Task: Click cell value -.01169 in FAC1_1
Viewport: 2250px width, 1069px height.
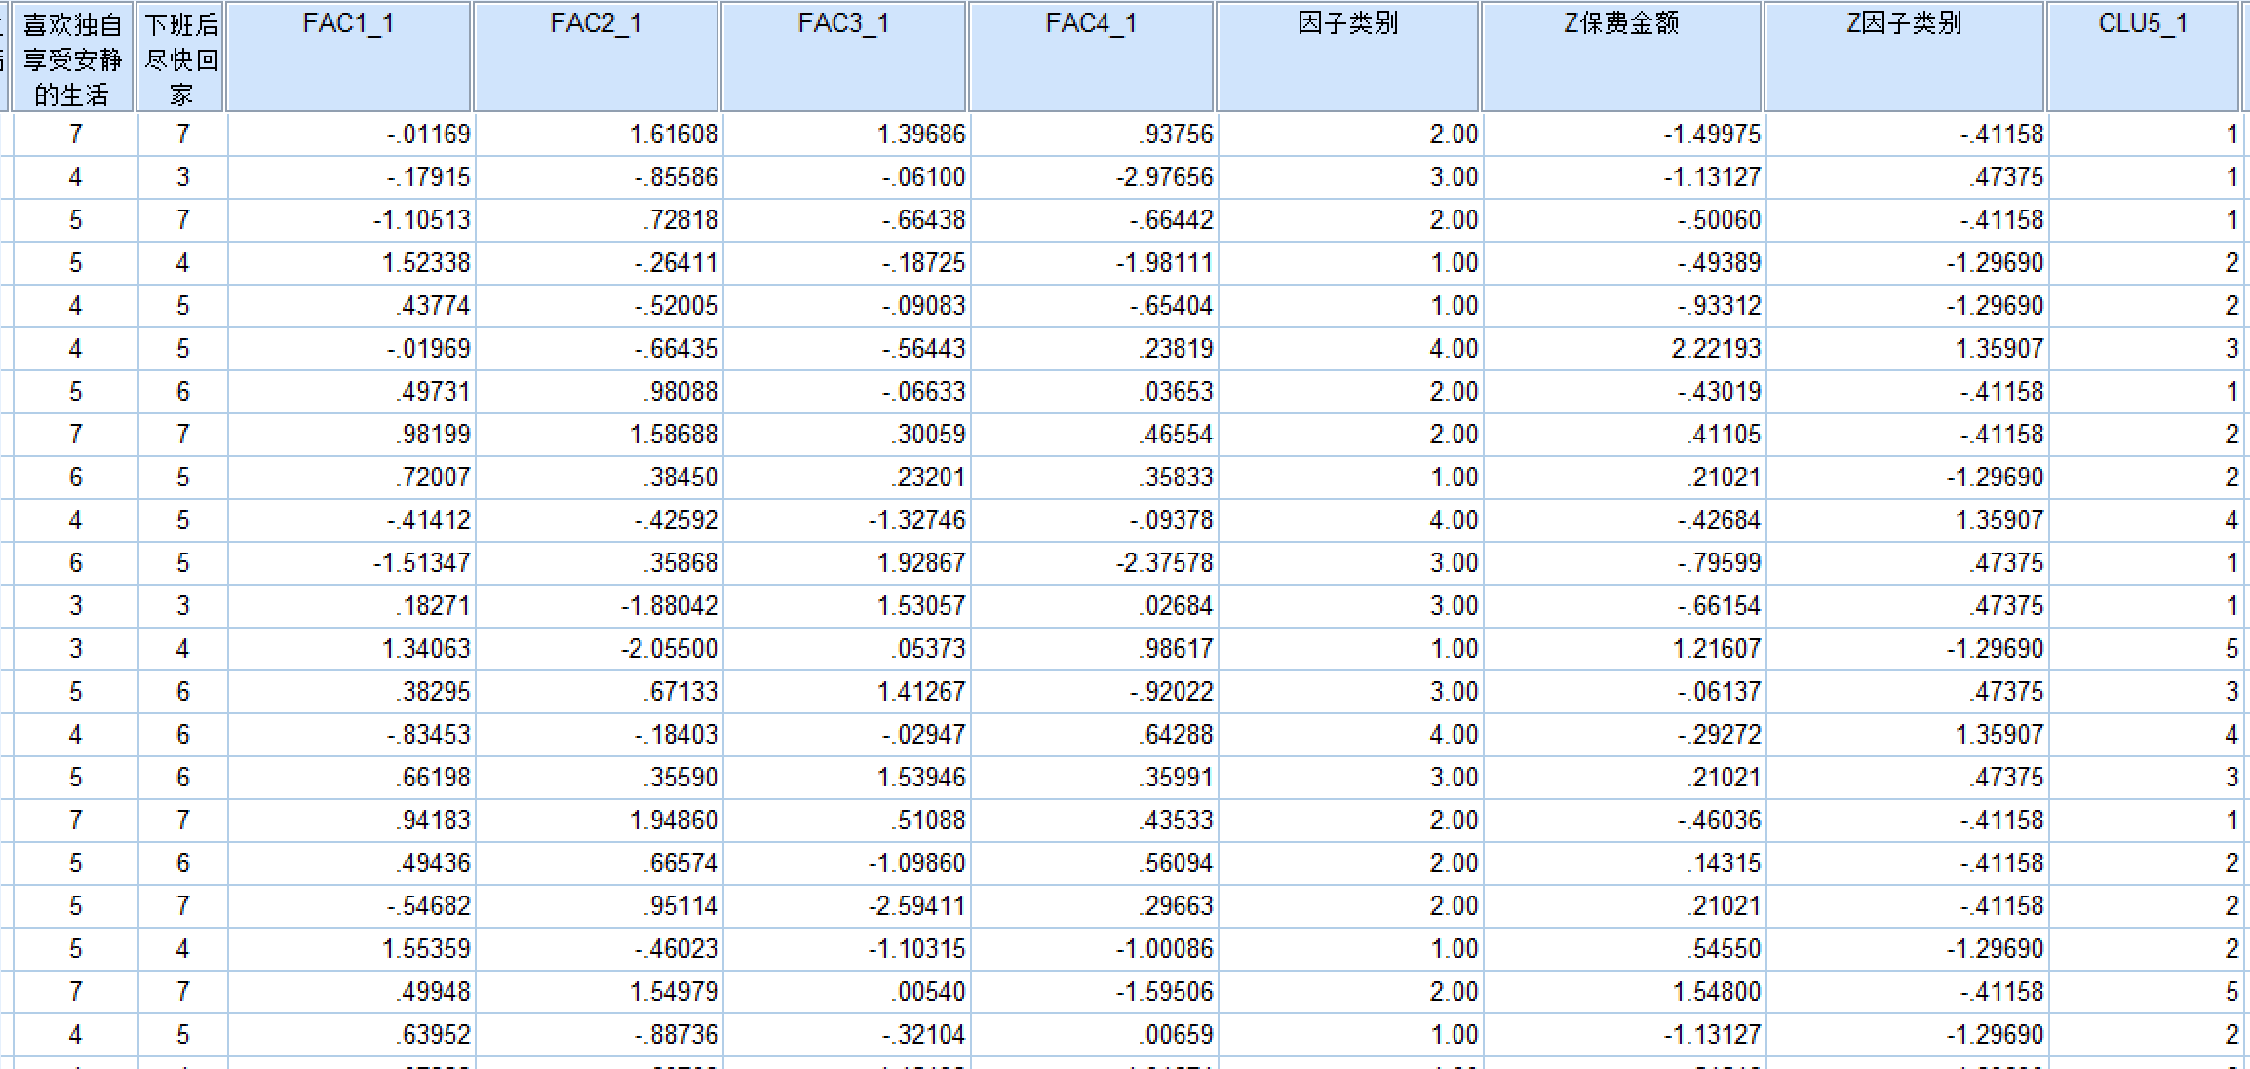Action: [351, 134]
